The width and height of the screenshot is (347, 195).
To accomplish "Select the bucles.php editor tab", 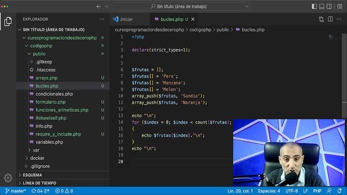I will [174, 19].
